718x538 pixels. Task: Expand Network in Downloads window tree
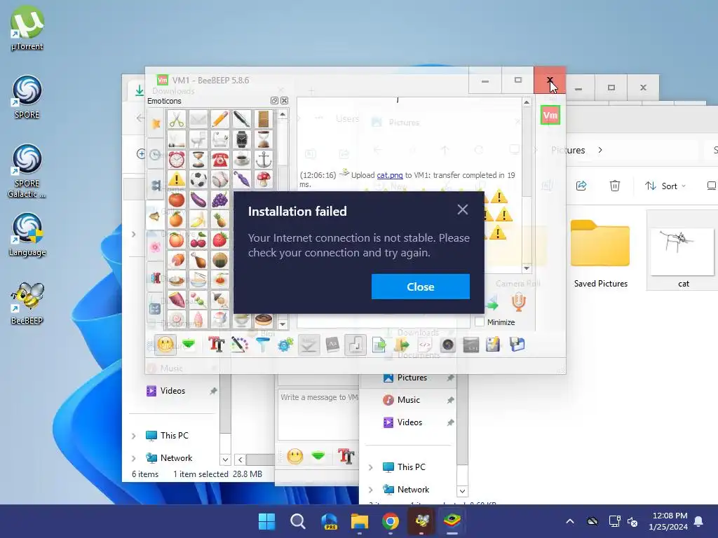(x=134, y=458)
